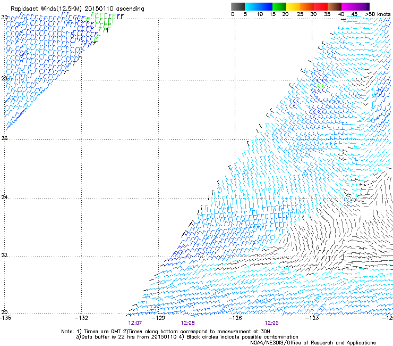Click the longitude label '-123'
Image resolution: width=393 pixels, height=346 pixels.
pos(312,318)
